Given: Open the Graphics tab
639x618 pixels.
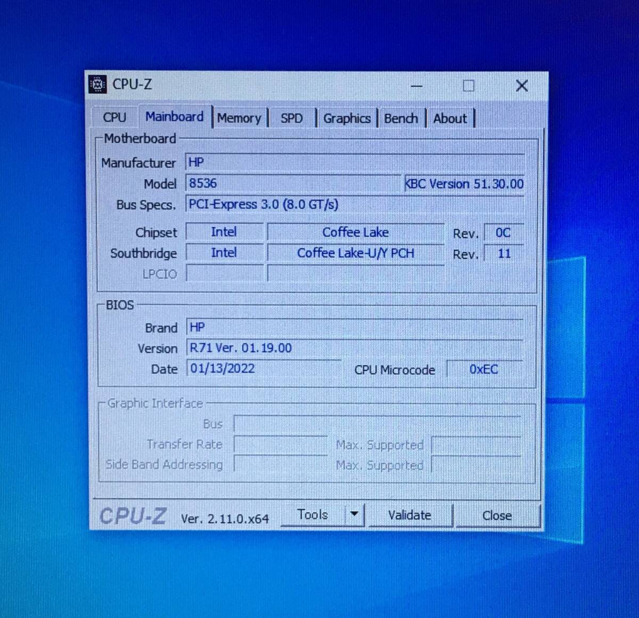Looking at the screenshot, I should 347,118.
